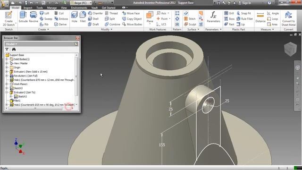Screen dimensions: 302x170
Task: Choose the Emboss command
Action: 61,19
